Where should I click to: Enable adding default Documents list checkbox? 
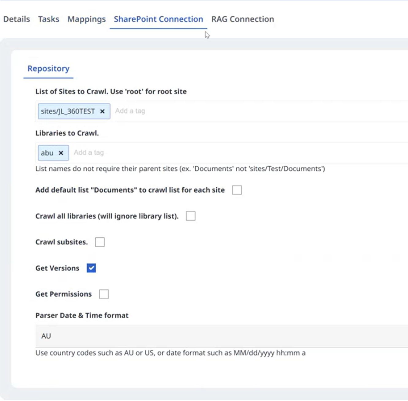pyautogui.click(x=237, y=190)
